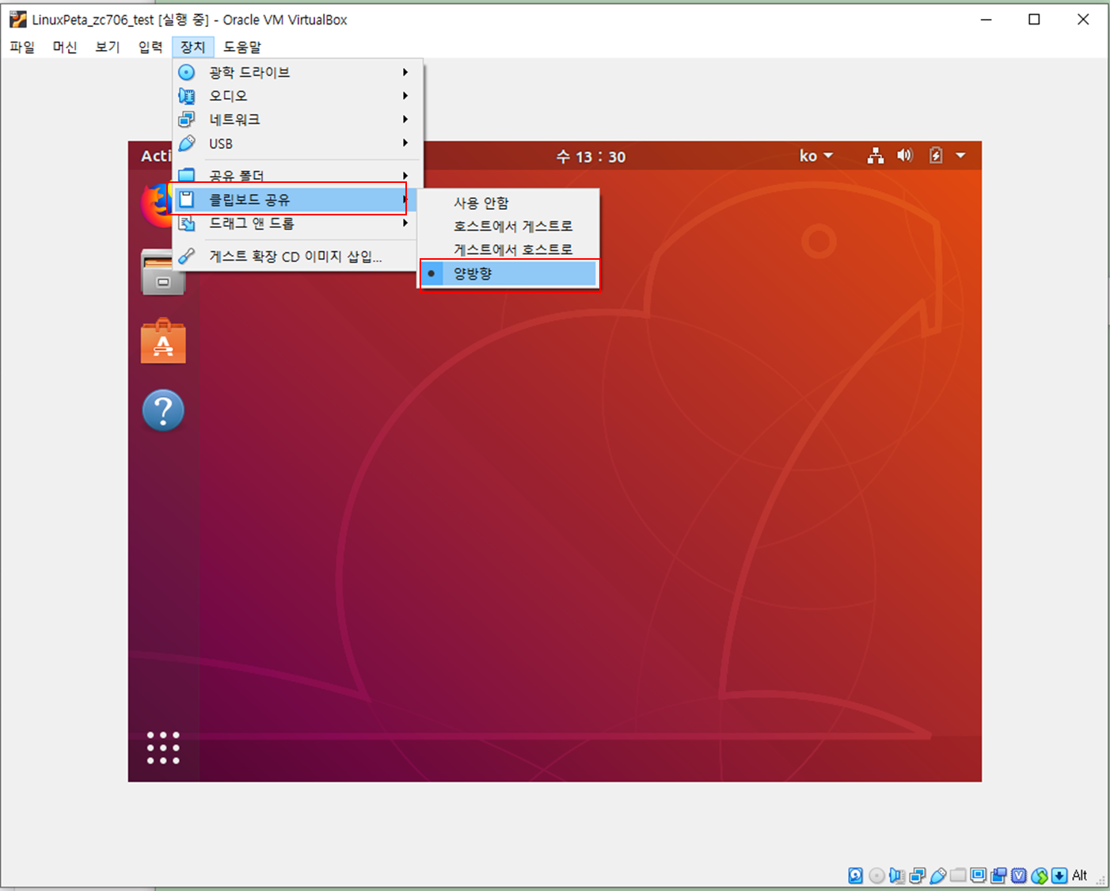Click the virtualization V chip status icon
The width and height of the screenshot is (1110, 891).
(x=1019, y=875)
